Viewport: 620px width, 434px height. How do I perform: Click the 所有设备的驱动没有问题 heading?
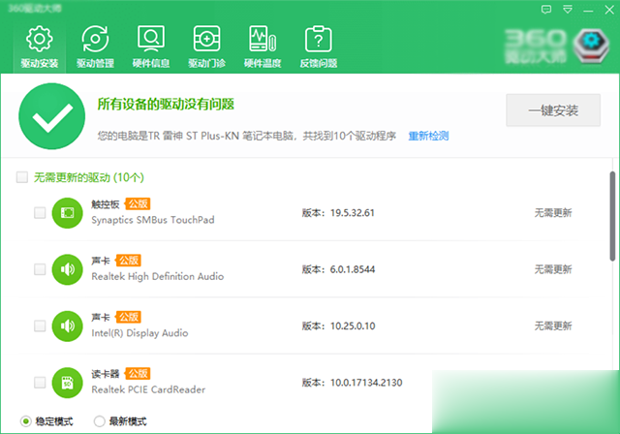tap(166, 105)
